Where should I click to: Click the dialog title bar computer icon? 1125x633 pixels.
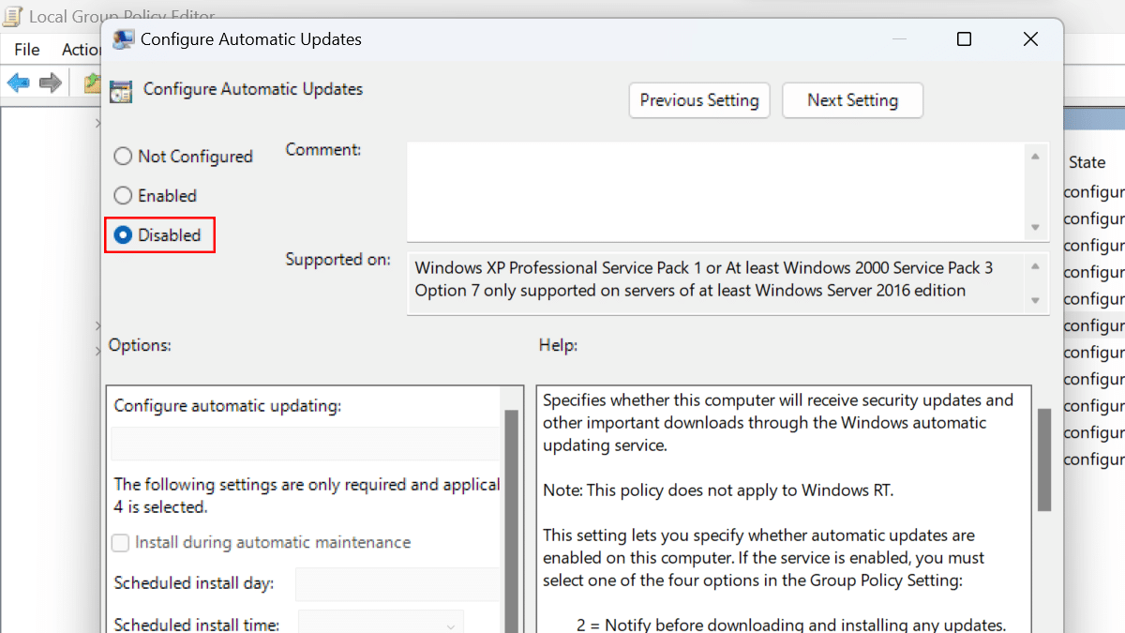tap(123, 39)
